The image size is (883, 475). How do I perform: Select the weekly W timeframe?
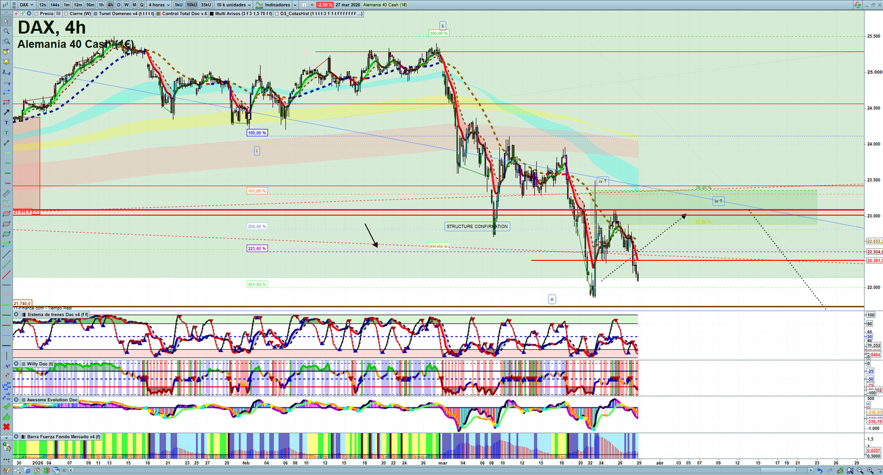(126, 5)
